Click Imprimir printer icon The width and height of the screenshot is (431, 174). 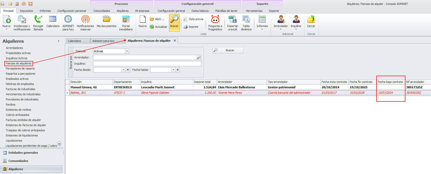click(x=186, y=27)
